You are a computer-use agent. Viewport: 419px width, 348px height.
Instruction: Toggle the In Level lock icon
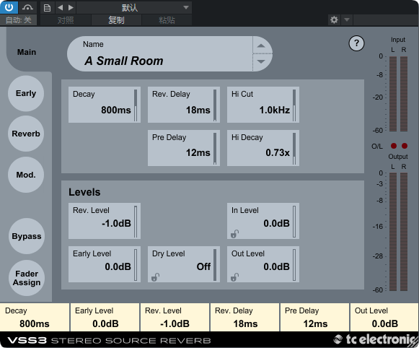click(234, 234)
